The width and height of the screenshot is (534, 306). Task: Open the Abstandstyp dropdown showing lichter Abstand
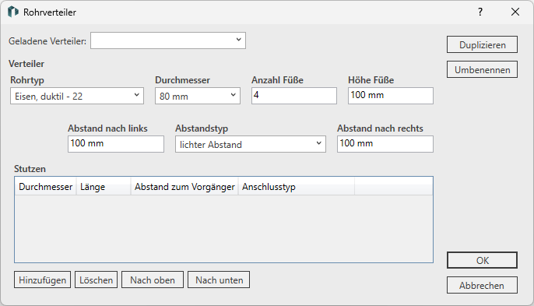(x=251, y=144)
